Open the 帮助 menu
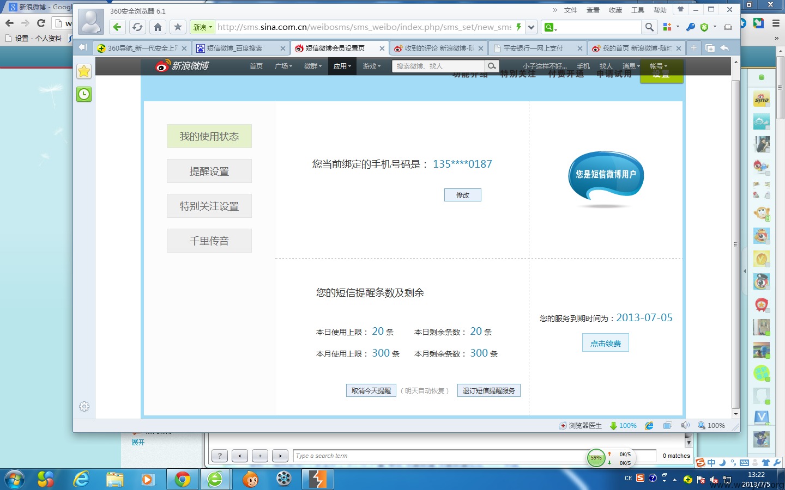This screenshot has height=490, width=785. pos(660,10)
